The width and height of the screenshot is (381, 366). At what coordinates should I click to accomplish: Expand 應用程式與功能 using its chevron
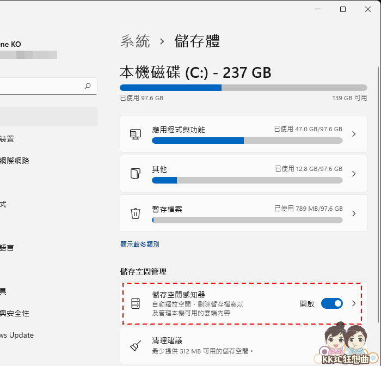(354, 134)
